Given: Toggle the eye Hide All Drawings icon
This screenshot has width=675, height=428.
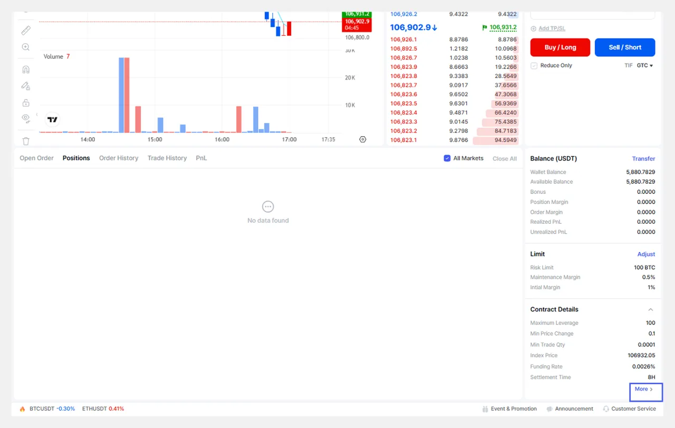Looking at the screenshot, I should (26, 118).
